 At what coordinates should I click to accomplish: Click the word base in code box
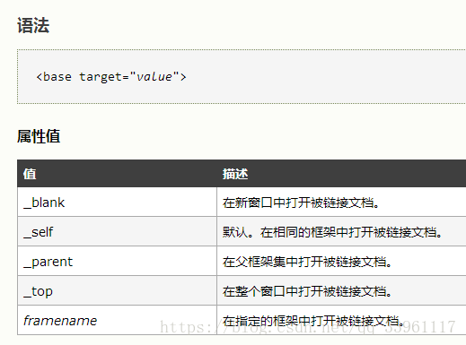(x=57, y=77)
